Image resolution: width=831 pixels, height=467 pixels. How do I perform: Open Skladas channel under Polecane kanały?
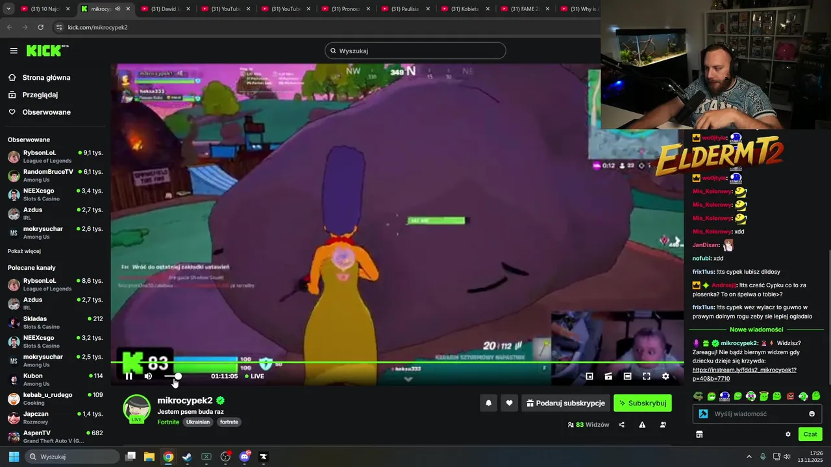[x=55, y=322]
